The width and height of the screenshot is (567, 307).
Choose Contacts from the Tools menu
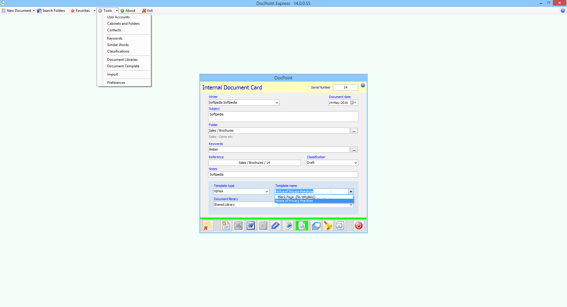coord(114,30)
